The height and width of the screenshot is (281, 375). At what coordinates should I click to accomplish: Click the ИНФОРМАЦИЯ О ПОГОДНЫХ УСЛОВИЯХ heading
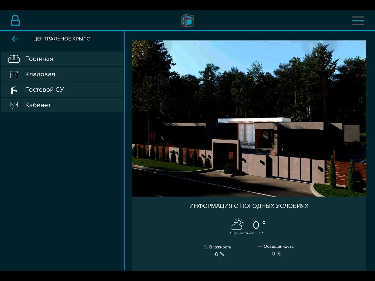pos(249,206)
